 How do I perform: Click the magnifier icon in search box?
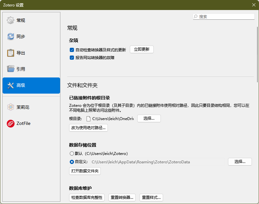pyautogui.click(x=196, y=16)
